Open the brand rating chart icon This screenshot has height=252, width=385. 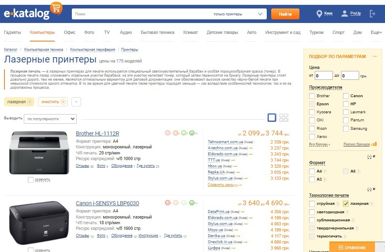(374, 144)
